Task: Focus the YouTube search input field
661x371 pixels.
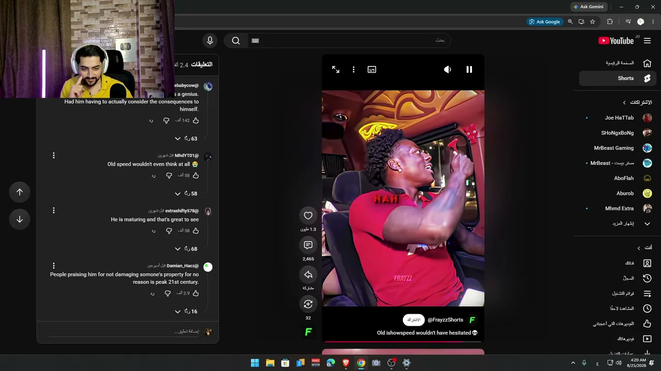Action: coord(349,41)
